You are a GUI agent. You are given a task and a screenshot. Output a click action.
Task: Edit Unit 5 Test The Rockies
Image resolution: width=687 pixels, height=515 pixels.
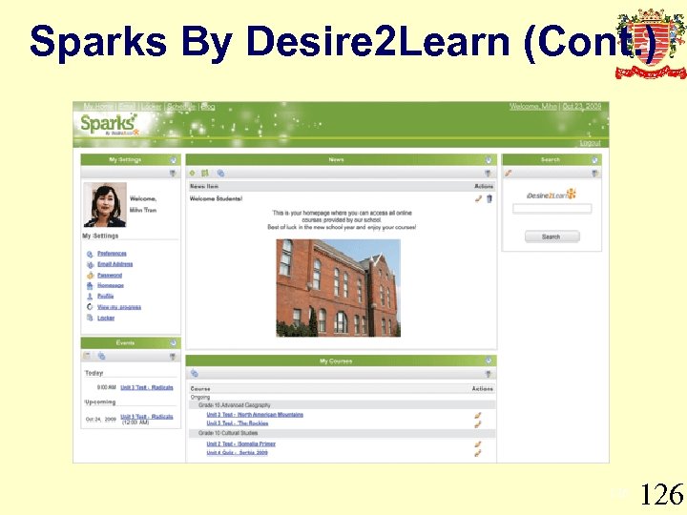[x=478, y=423]
